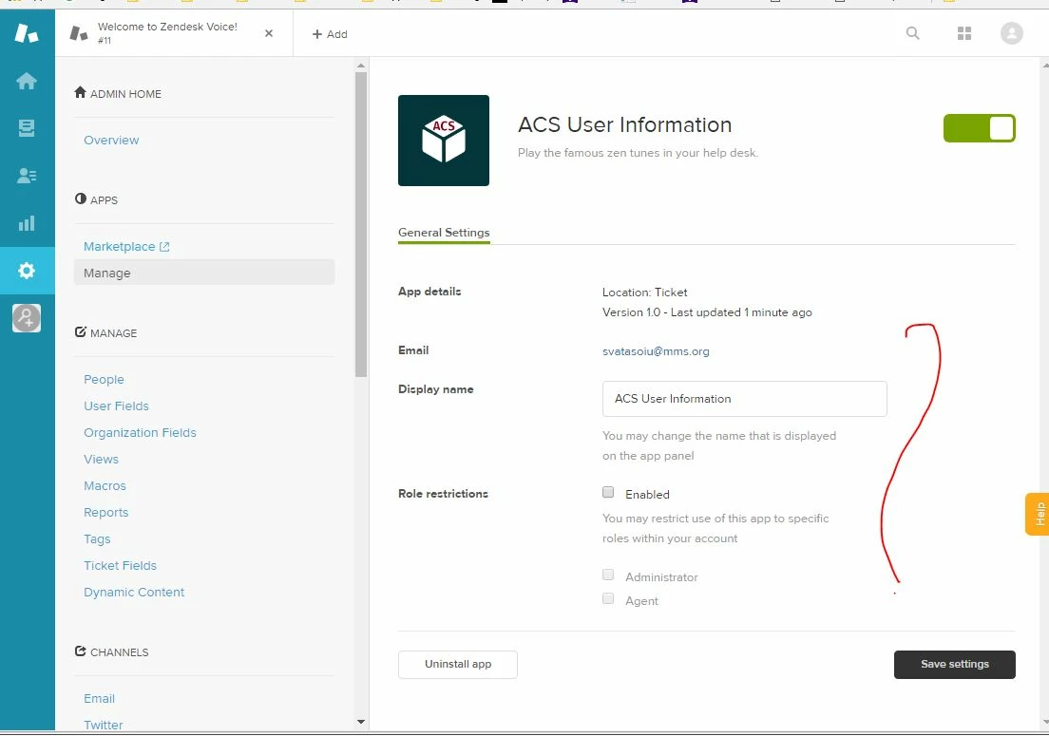Click the Uninstall app button
This screenshot has width=1049, height=736.
point(458,665)
